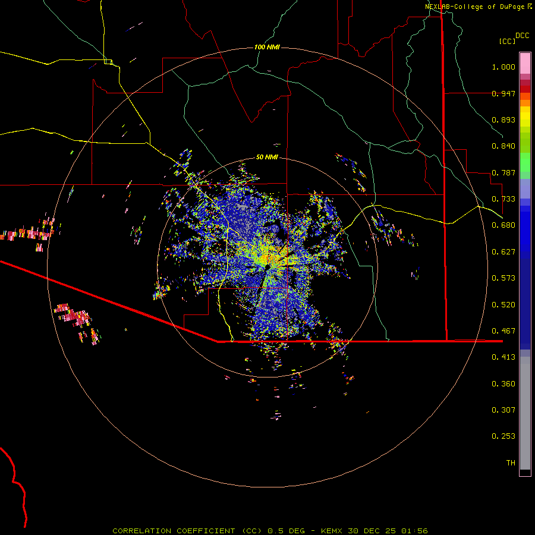The image size is (535, 535).
Task: Click the bright green band of color scale
Action: click(x=525, y=162)
